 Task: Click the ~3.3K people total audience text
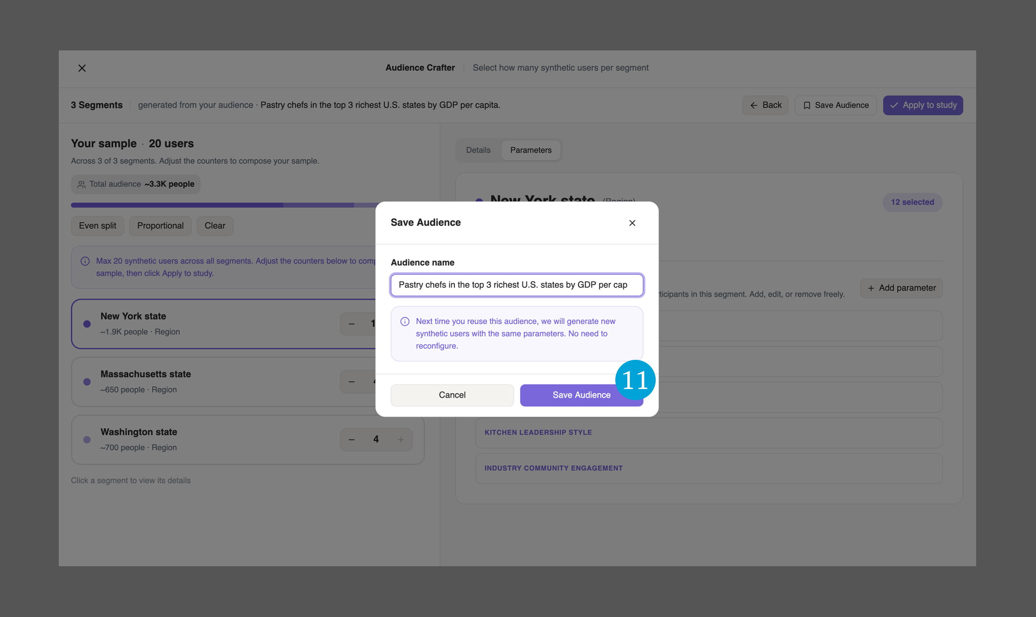169,184
